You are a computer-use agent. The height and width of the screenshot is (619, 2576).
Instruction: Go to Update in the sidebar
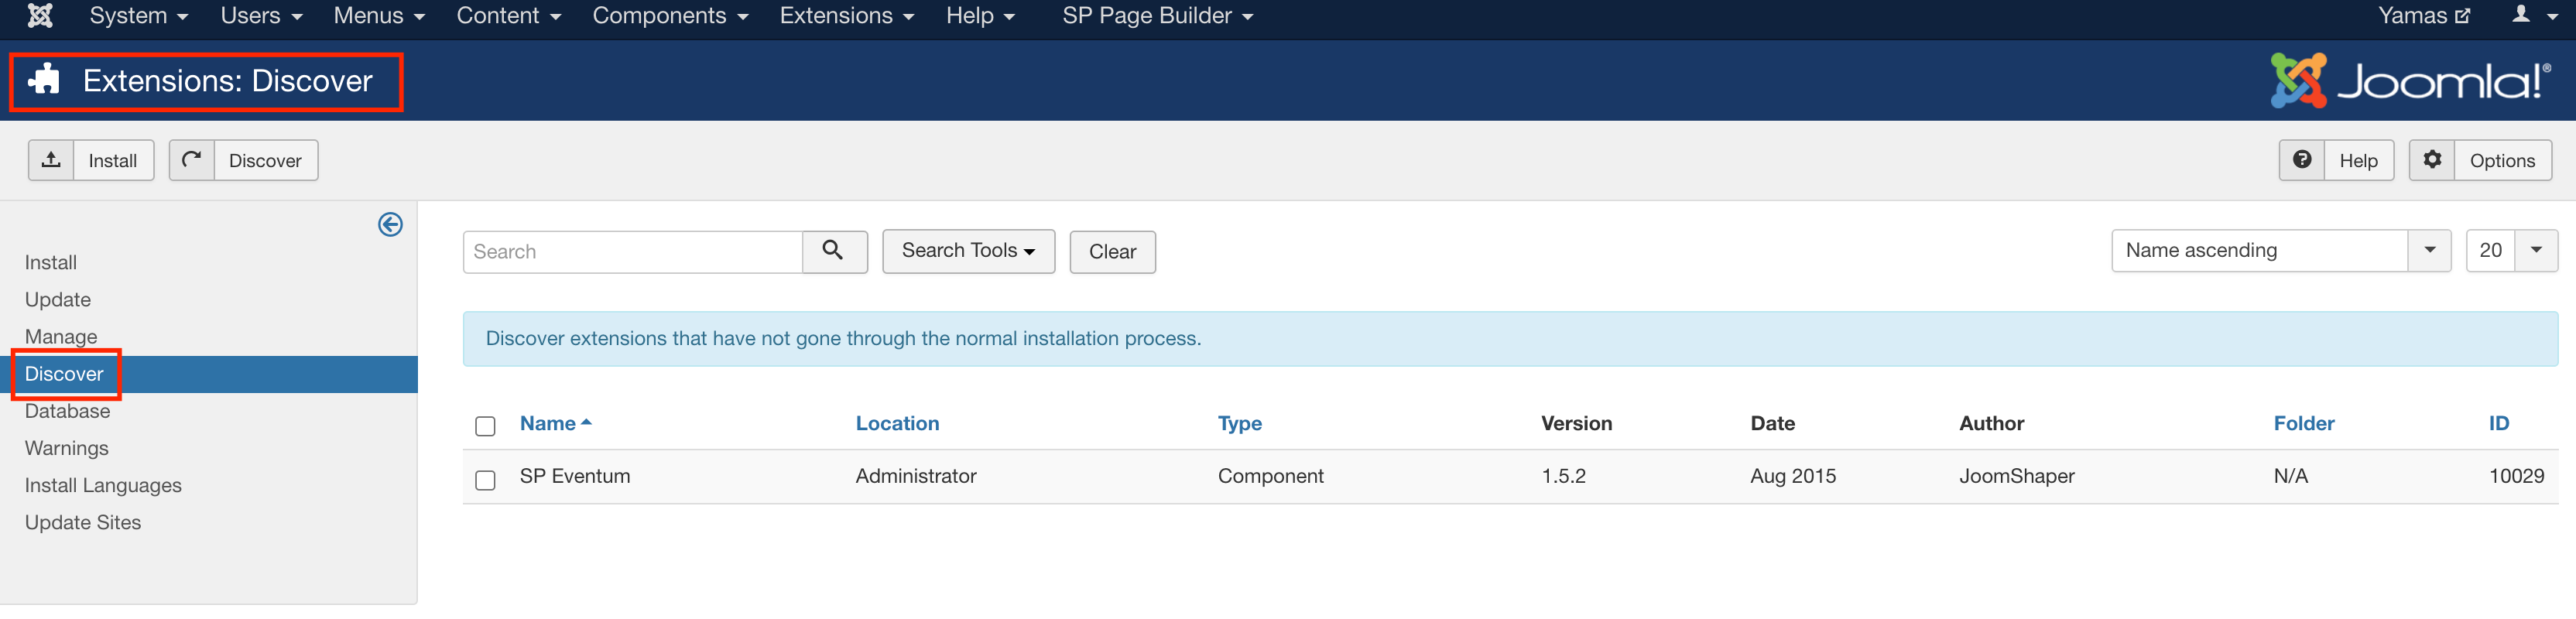[58, 299]
